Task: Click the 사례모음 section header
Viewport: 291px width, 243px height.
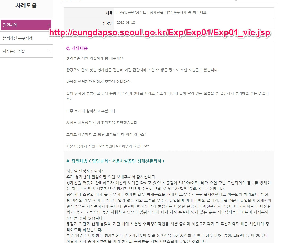Action: 26,5
